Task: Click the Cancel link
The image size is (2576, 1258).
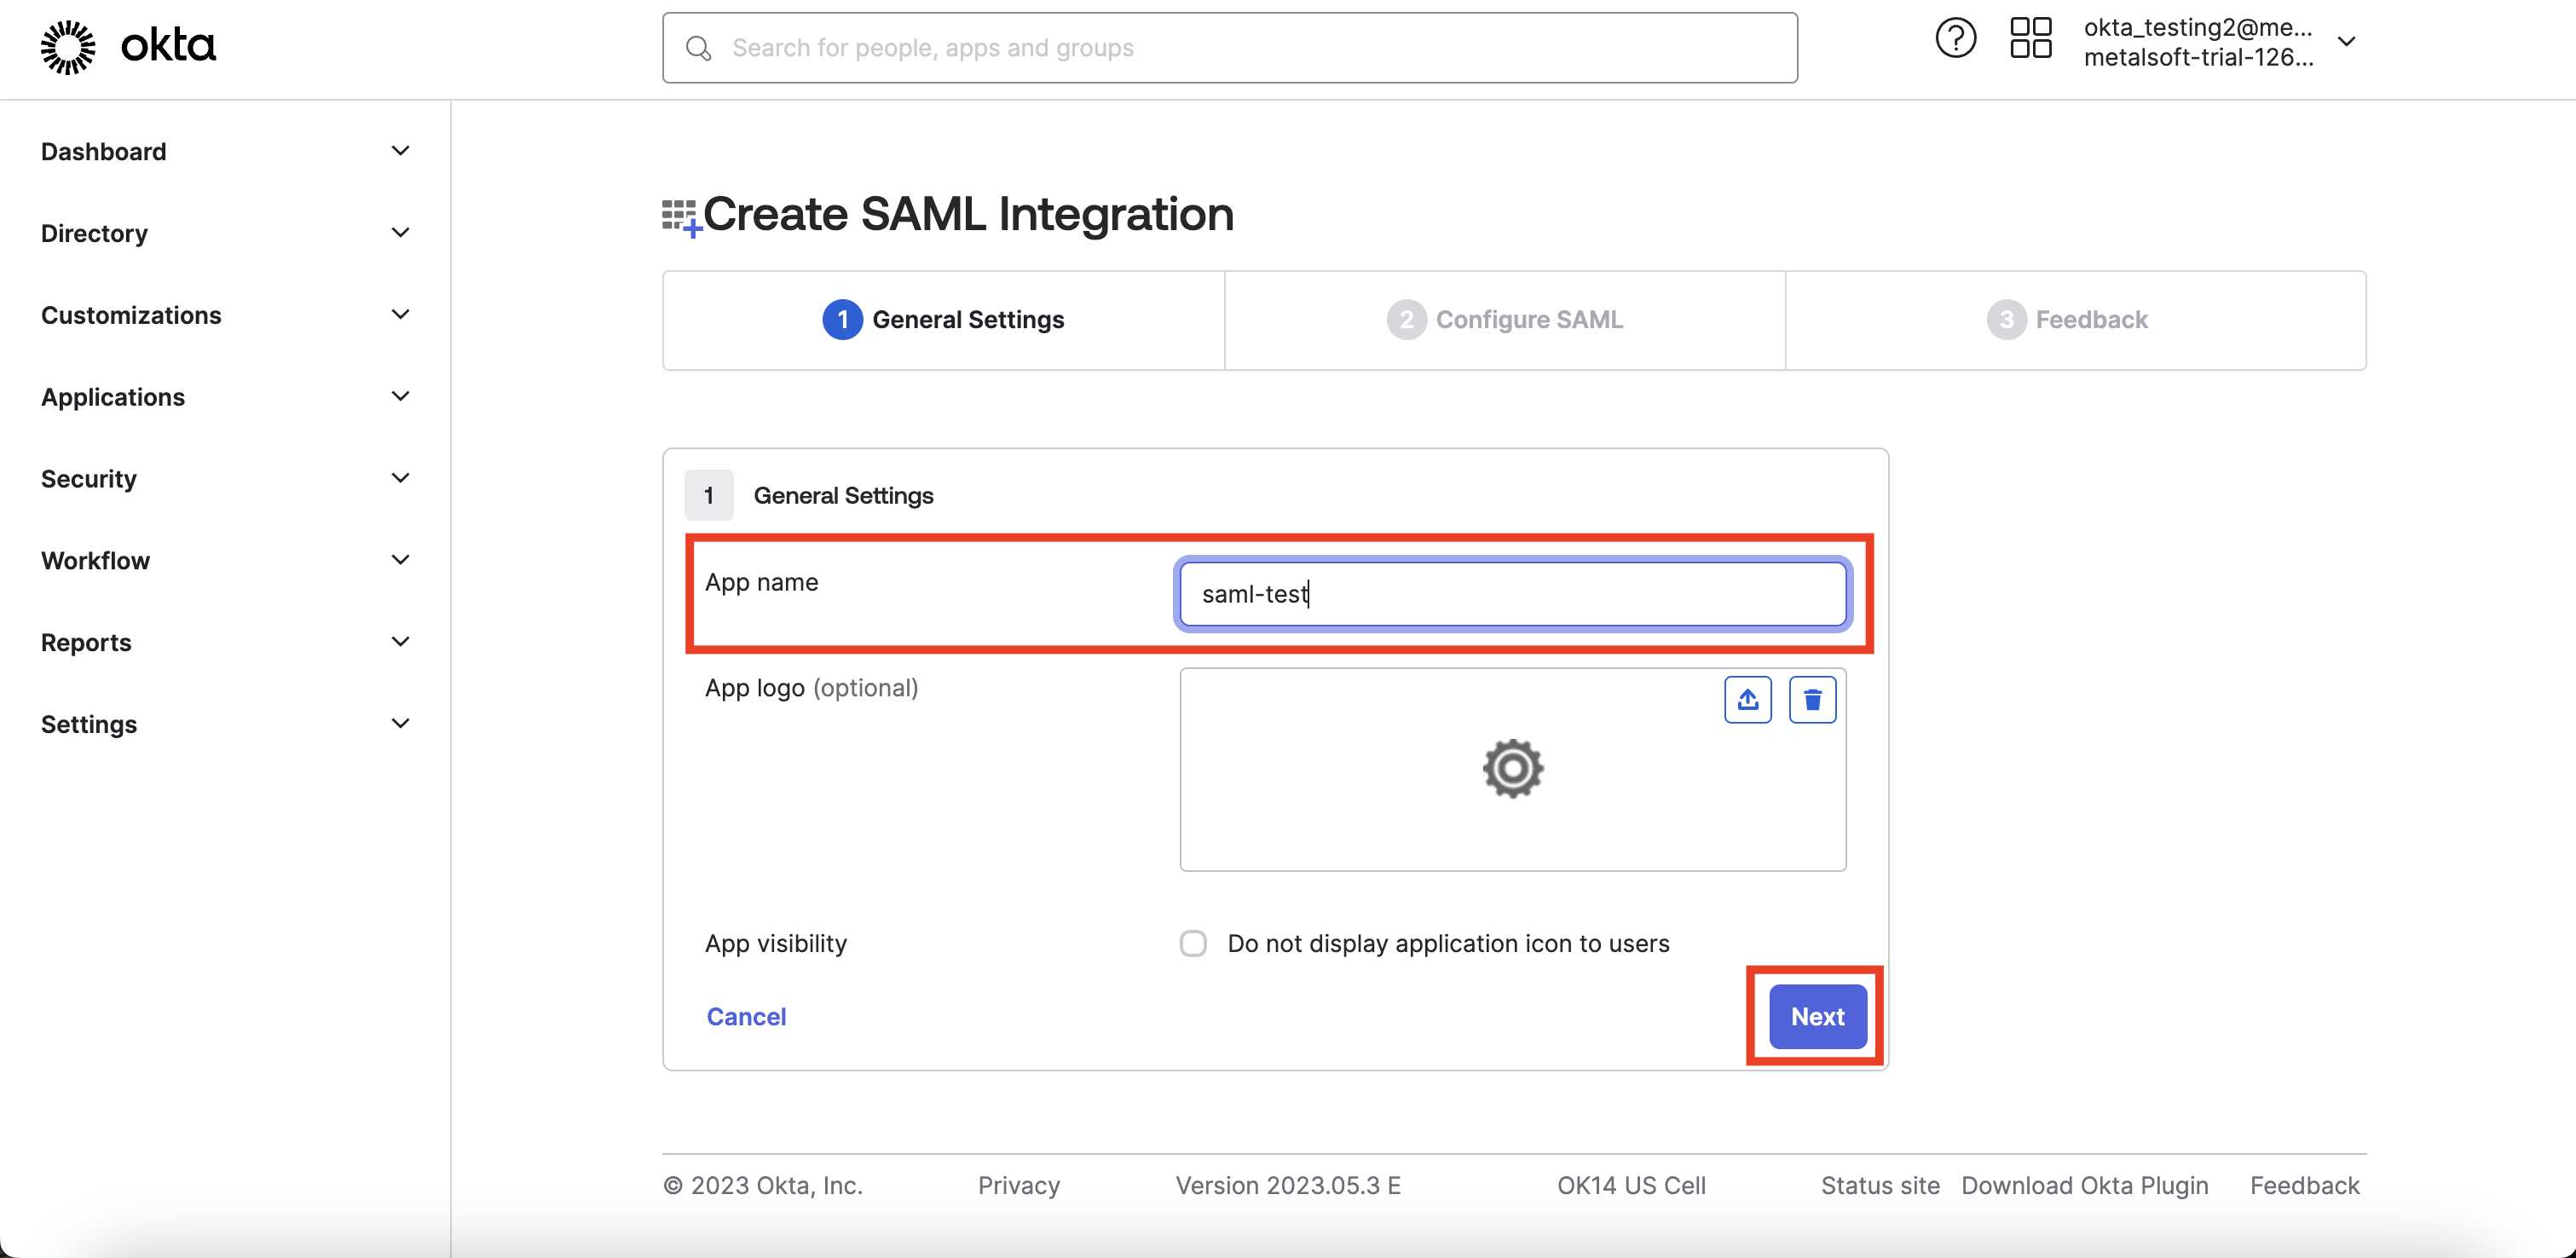Action: coord(746,1016)
